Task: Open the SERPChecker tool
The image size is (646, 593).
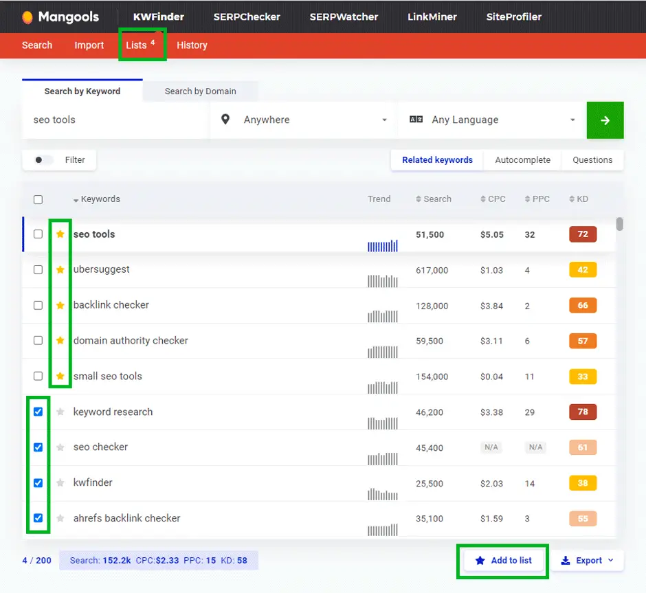Action: [247, 17]
